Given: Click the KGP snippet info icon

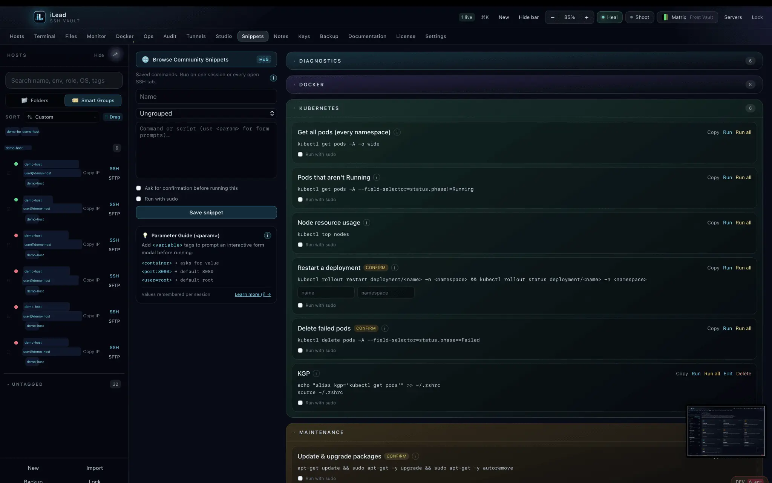Looking at the screenshot, I should tap(316, 374).
